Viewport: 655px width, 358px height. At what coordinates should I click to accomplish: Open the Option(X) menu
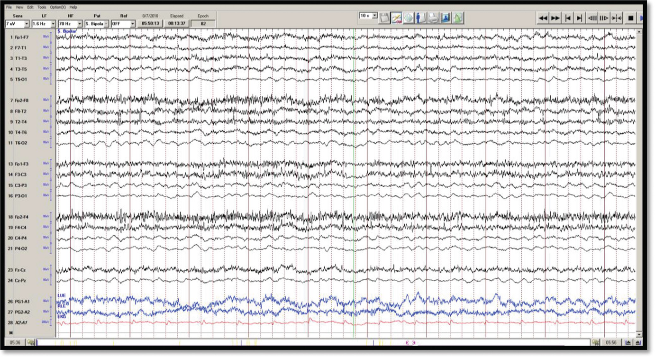(58, 7)
